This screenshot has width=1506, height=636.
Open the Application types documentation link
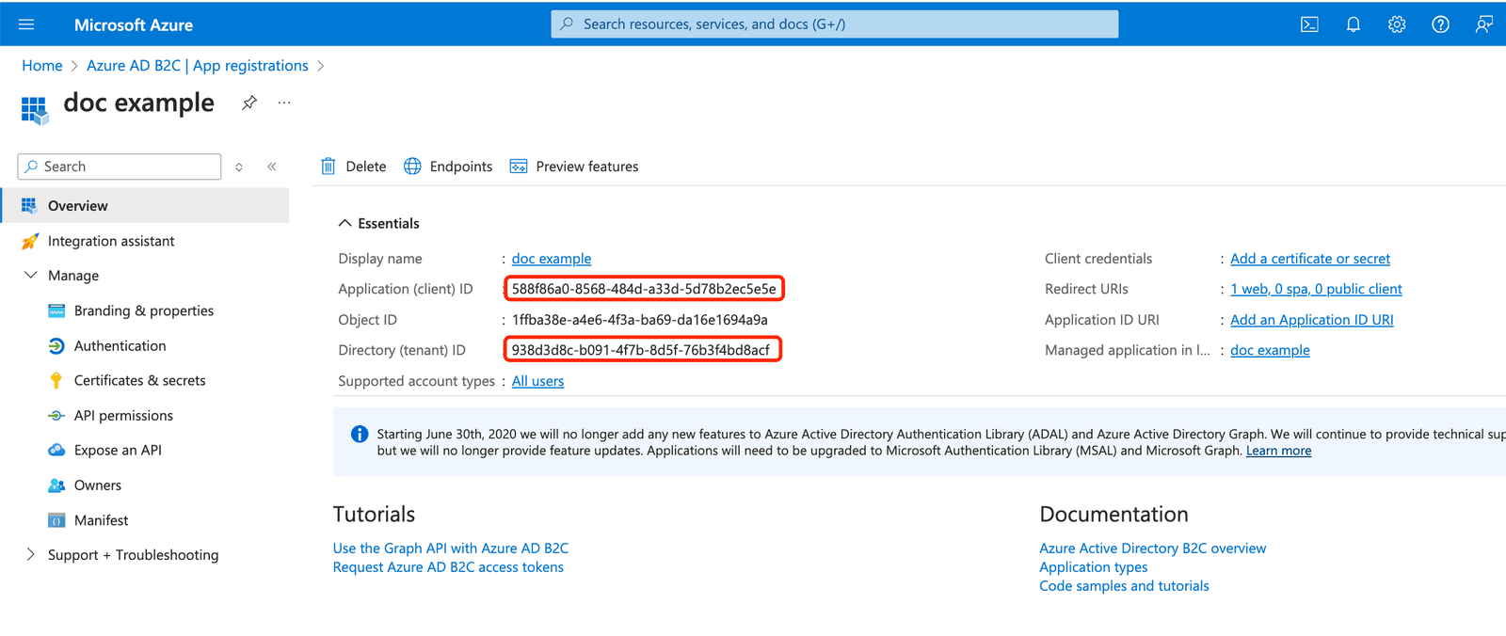(1094, 567)
